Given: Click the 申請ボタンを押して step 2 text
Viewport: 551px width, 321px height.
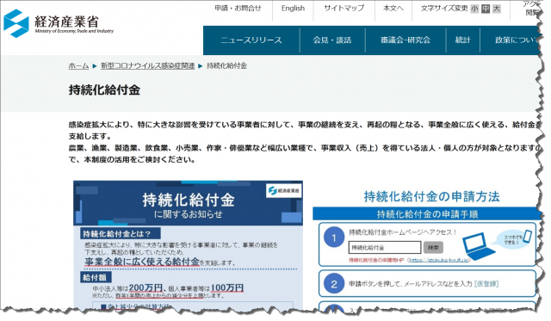Looking at the screenshot, I should [424, 284].
